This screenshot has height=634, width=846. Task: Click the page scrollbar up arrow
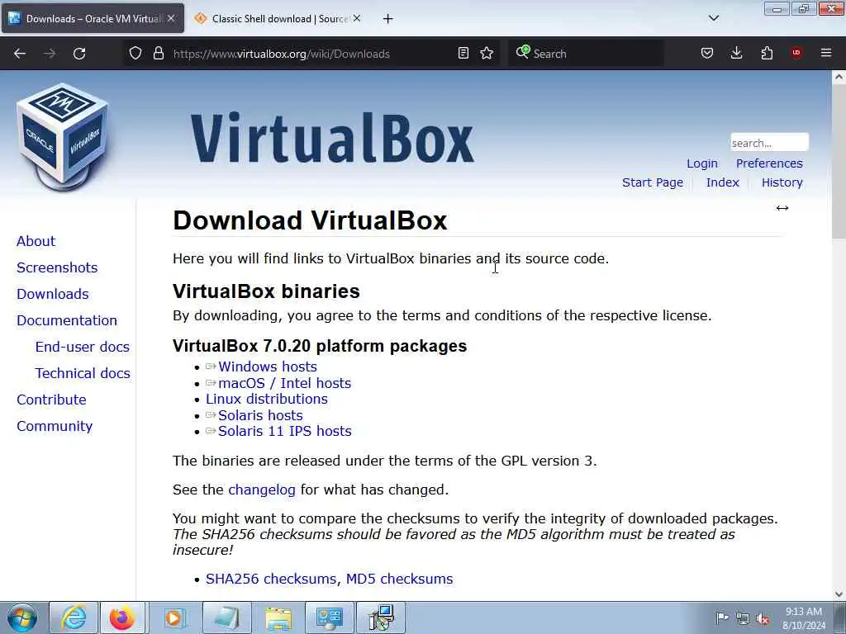click(x=839, y=77)
